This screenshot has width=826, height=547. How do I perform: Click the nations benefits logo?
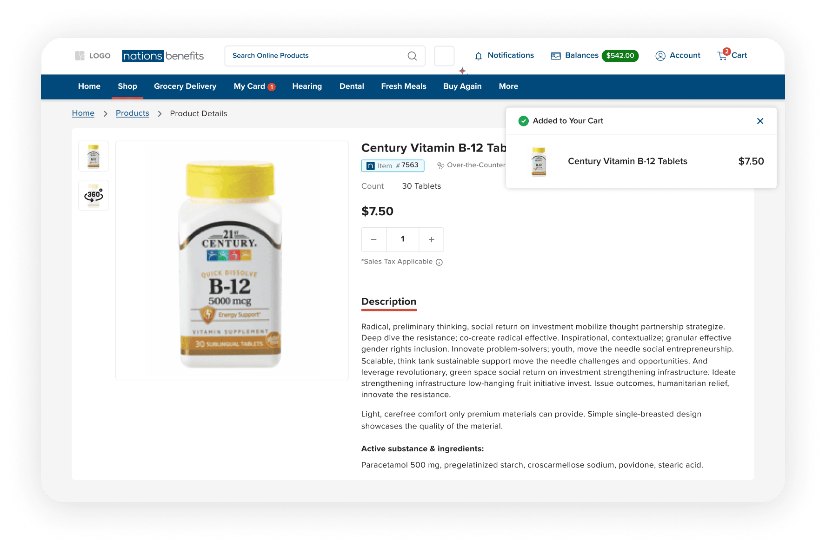tap(163, 56)
